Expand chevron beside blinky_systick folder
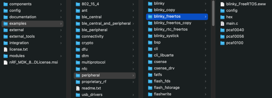 click(x=205, y=36)
